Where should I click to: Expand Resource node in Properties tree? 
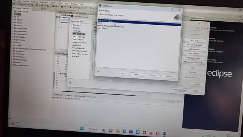[x=72, y=25]
